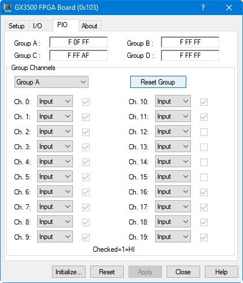Toggle the Ch. 4 state checkbox
243x283 pixels.
point(86,162)
